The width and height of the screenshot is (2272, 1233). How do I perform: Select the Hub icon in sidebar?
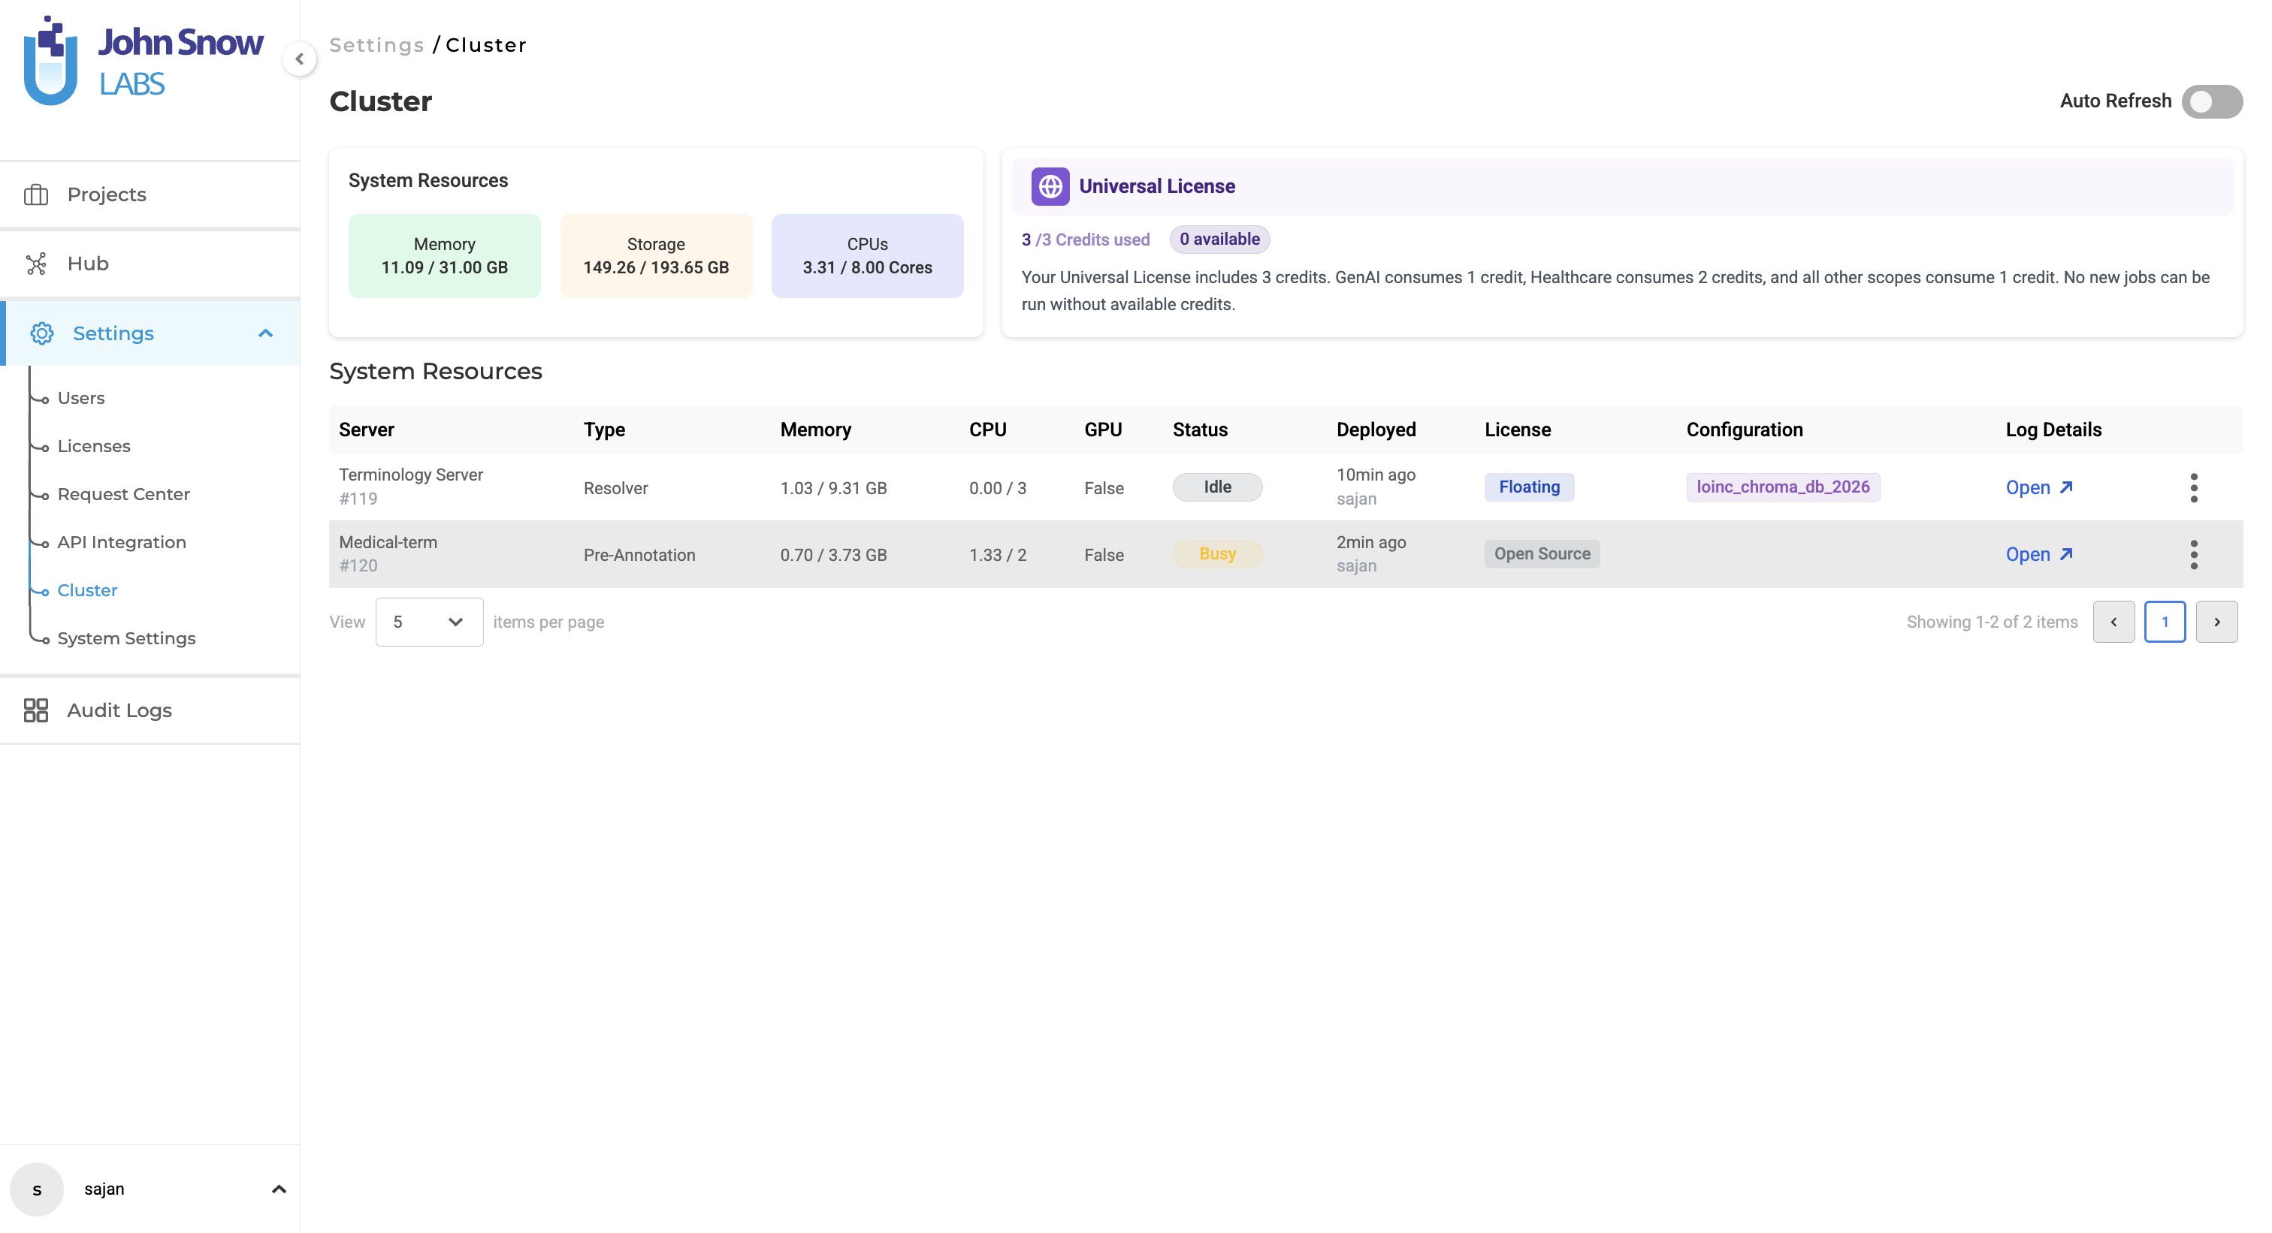pyautogui.click(x=38, y=263)
